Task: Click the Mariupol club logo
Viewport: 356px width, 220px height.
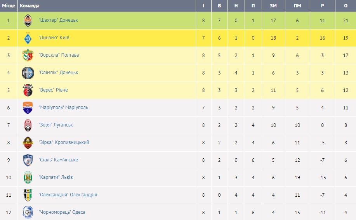Action: point(28,107)
